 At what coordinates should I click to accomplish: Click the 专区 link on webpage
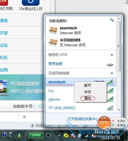click(x=4, y=57)
